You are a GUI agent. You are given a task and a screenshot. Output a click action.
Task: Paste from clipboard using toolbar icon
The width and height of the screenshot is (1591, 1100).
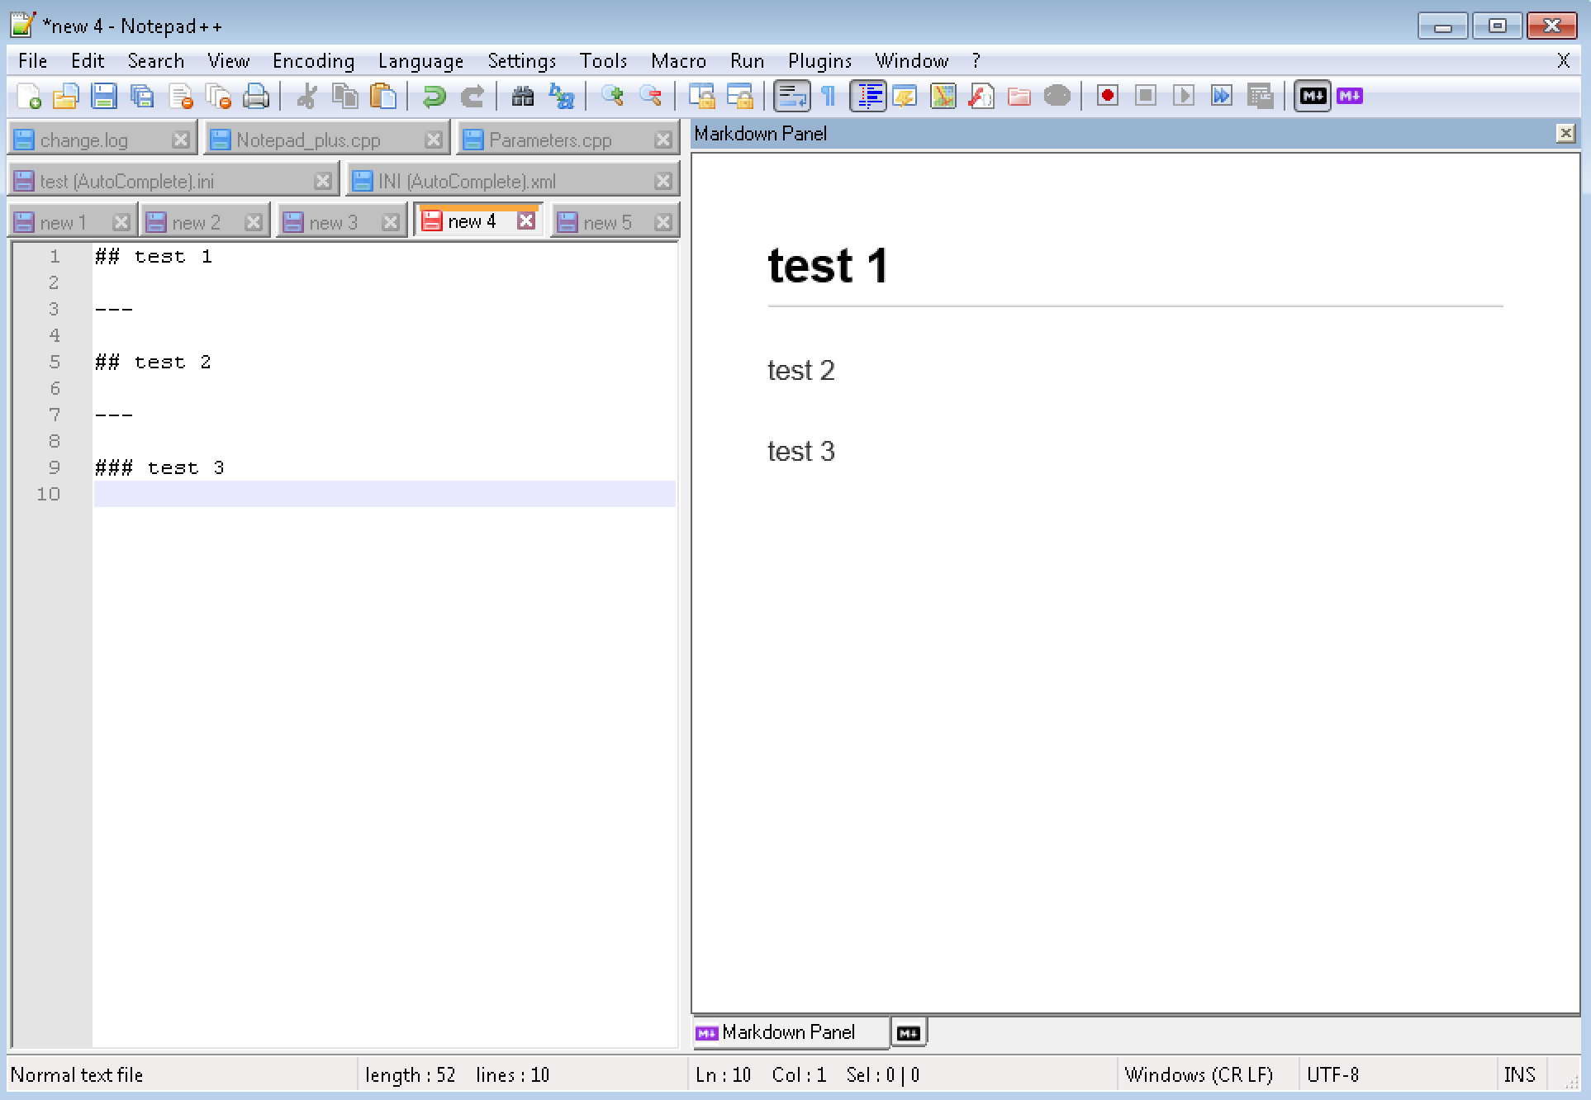click(382, 97)
